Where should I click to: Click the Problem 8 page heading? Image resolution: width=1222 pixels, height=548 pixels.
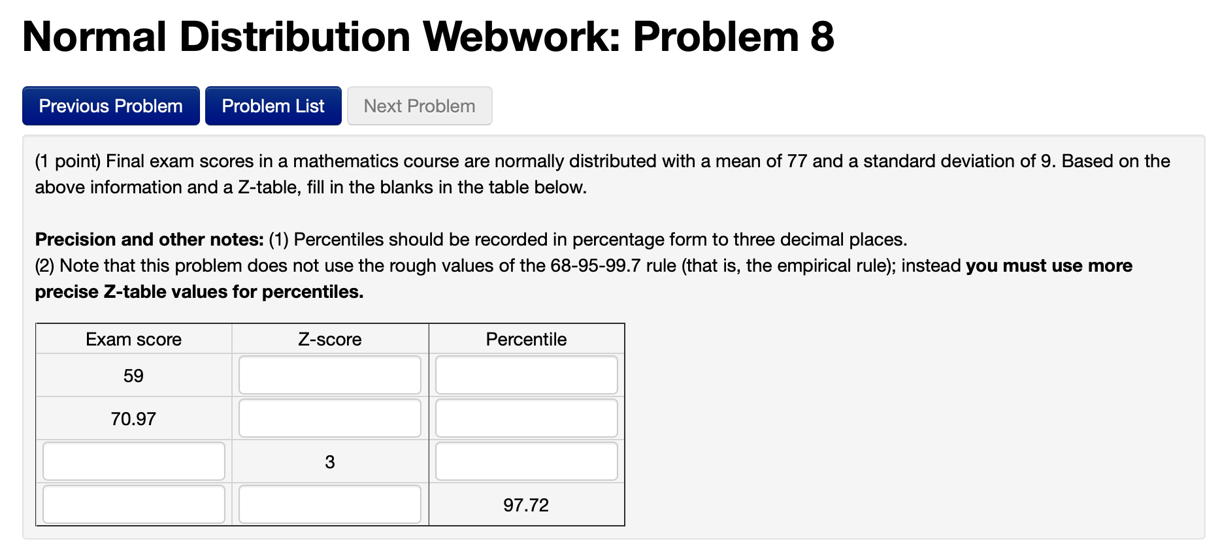point(428,37)
